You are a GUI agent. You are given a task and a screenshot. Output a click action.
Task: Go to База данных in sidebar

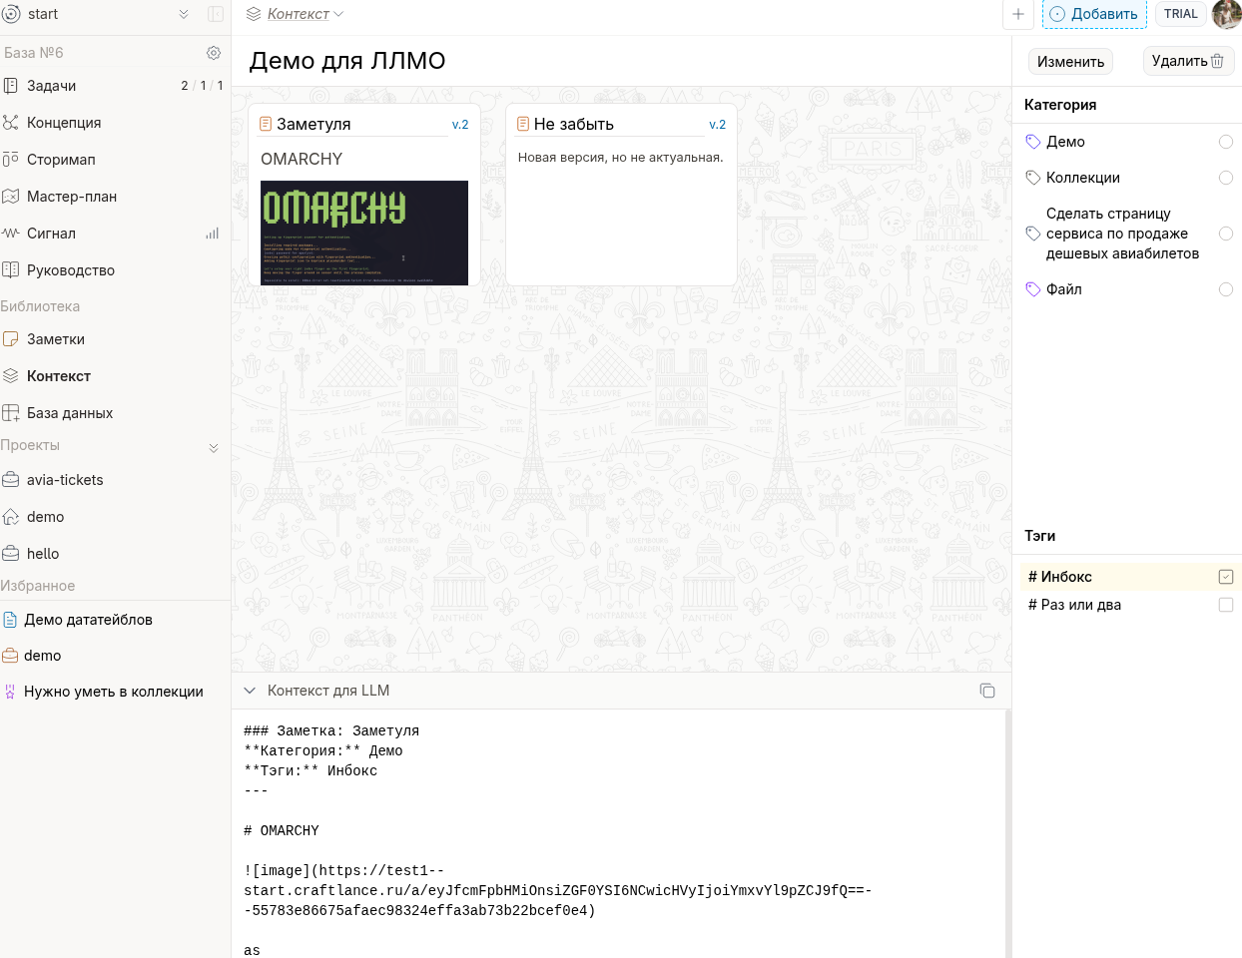[x=70, y=413]
